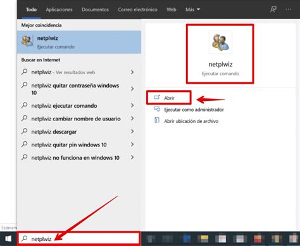Click the magnifier icon in taskbar search

25,238
